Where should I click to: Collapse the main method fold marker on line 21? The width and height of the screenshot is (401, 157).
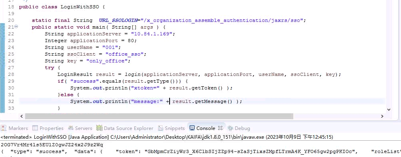[x=16, y=26]
